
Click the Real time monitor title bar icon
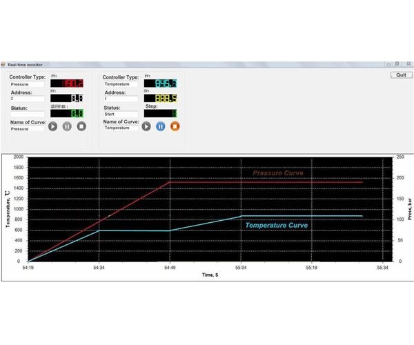[3, 64]
